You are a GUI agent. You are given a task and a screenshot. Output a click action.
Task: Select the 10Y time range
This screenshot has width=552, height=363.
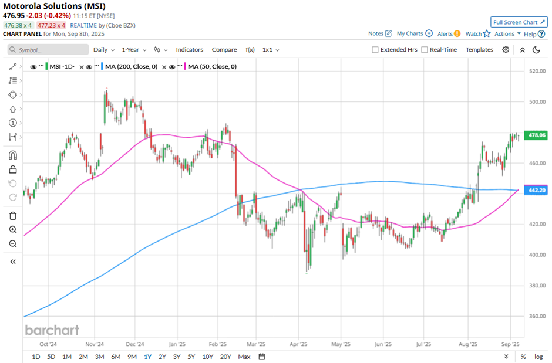pos(207,357)
